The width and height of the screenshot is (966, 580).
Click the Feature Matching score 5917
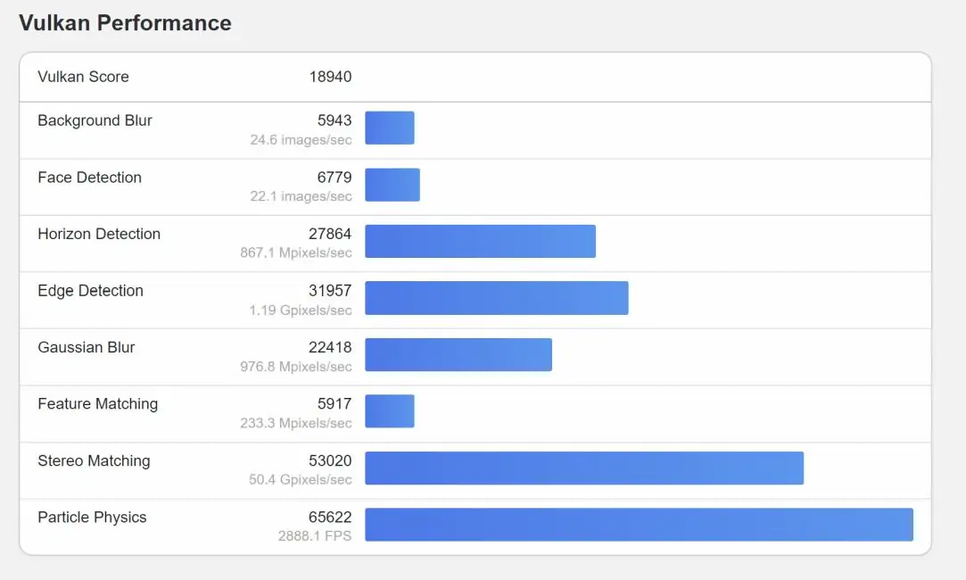(334, 403)
